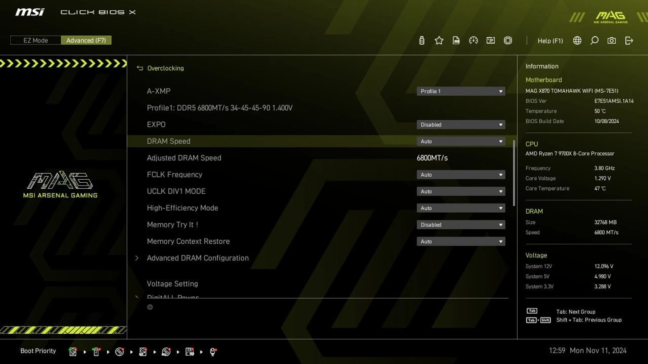This screenshot has width=648, height=364.
Task: Select the EXPO setting label
Action: [156, 125]
